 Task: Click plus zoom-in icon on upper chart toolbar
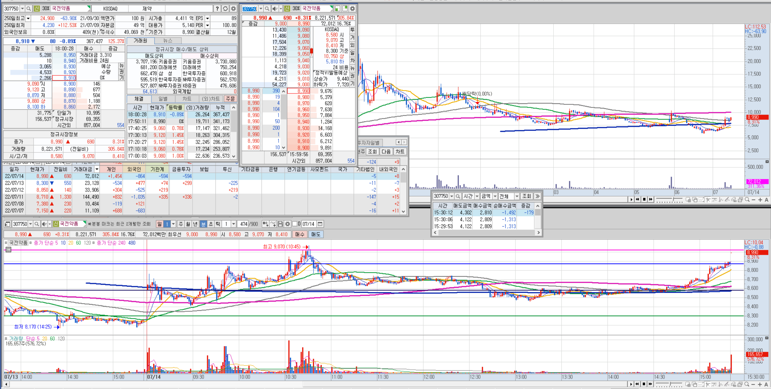pyautogui.click(x=760, y=200)
